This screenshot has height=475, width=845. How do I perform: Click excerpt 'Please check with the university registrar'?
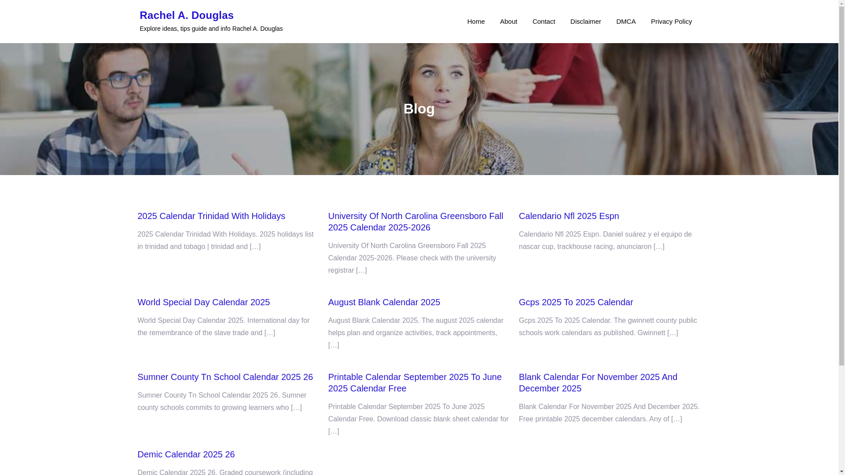412,258
